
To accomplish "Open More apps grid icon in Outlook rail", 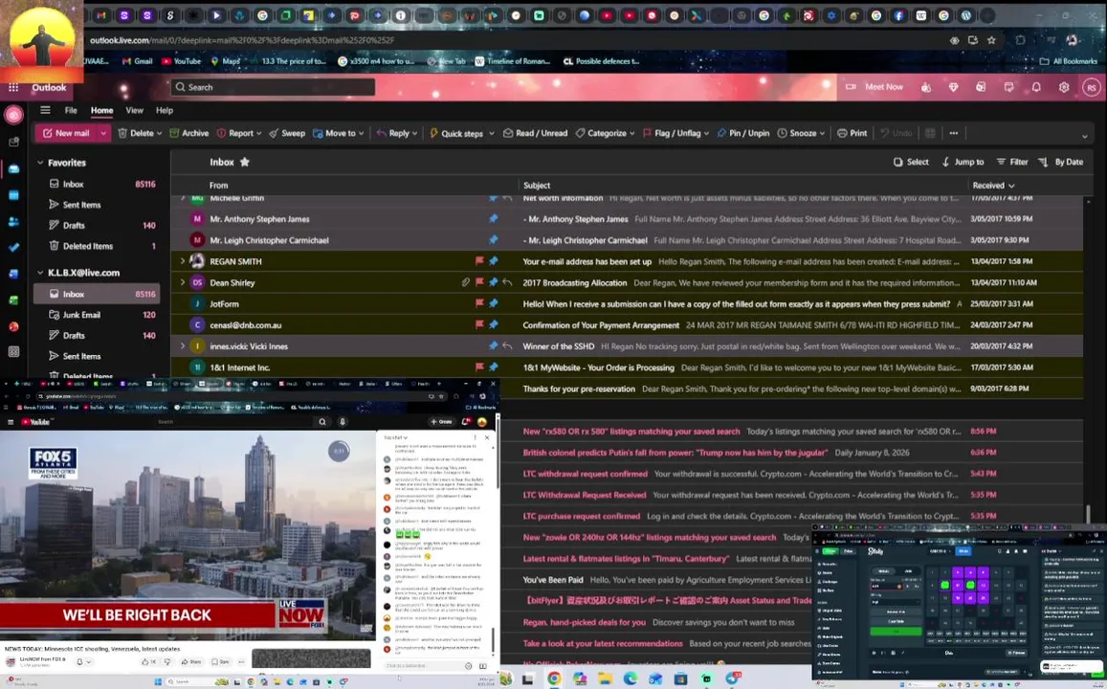I will pyautogui.click(x=13, y=351).
